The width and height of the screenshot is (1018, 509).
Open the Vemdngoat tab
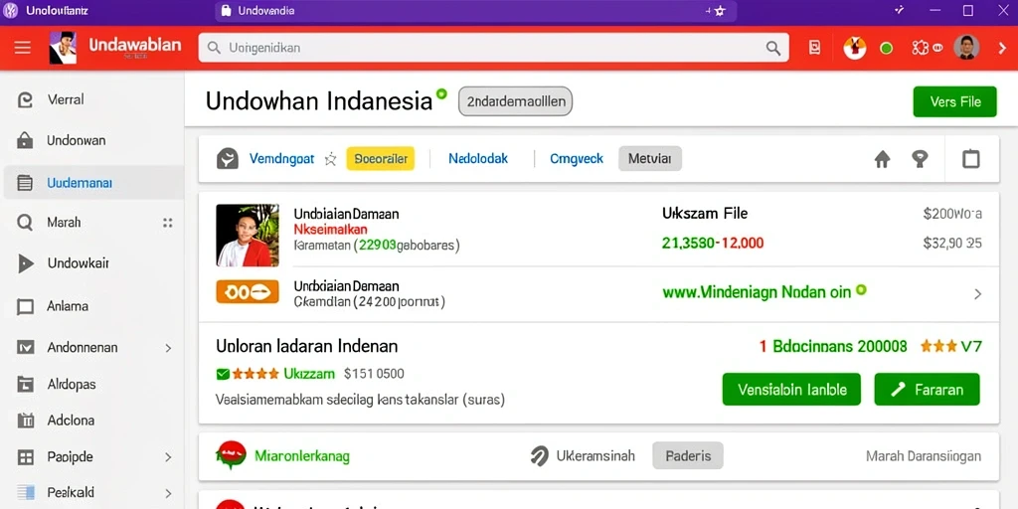[281, 158]
